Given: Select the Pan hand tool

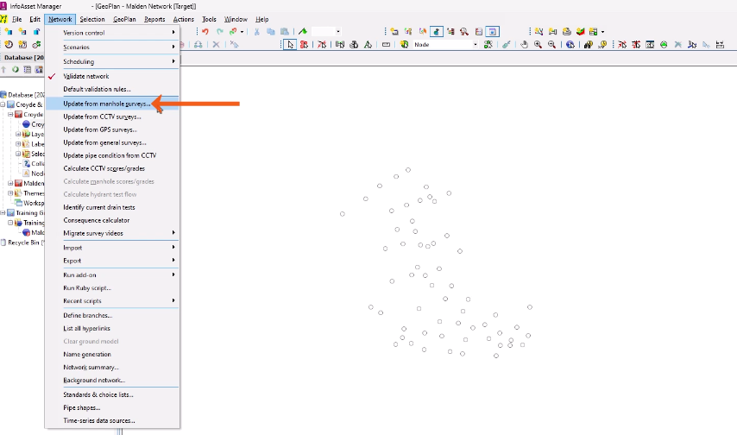Looking at the screenshot, I should [524, 45].
